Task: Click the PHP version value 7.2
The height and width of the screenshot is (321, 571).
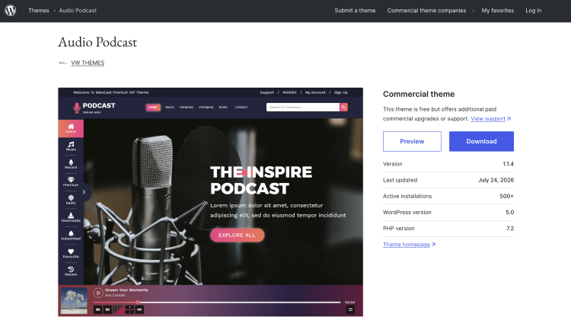Action: point(510,228)
